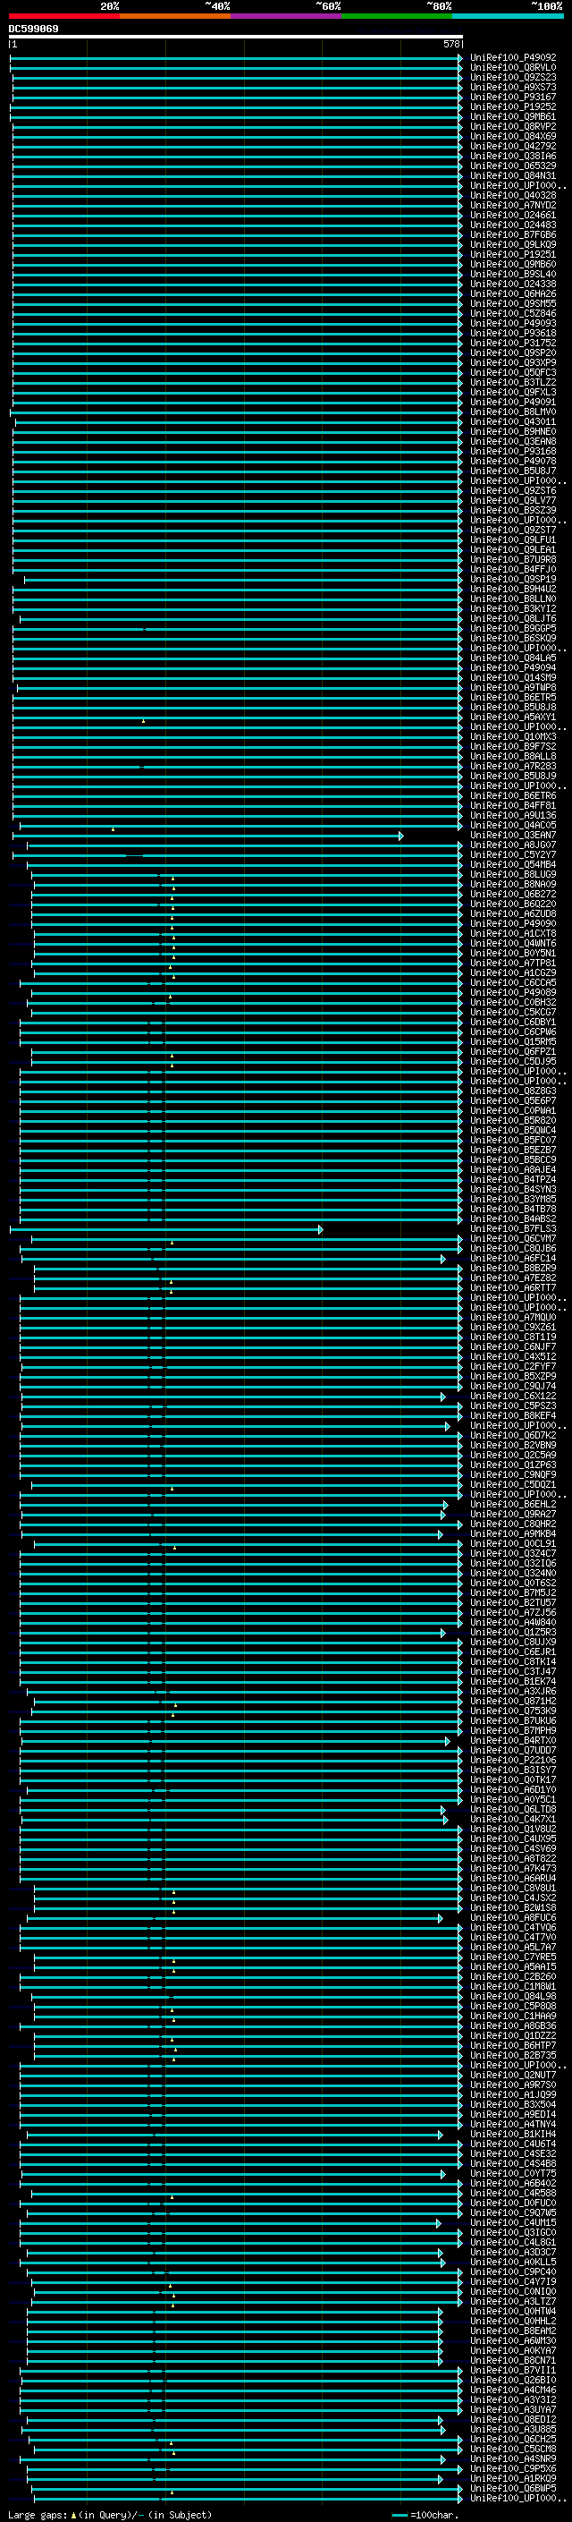Click label UniRef100_C6DBY1

(x=513, y=1022)
